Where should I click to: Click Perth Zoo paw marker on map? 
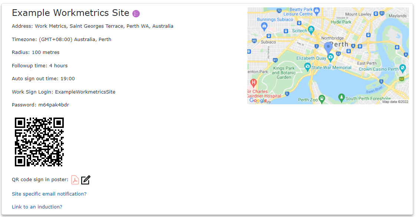click(x=322, y=99)
